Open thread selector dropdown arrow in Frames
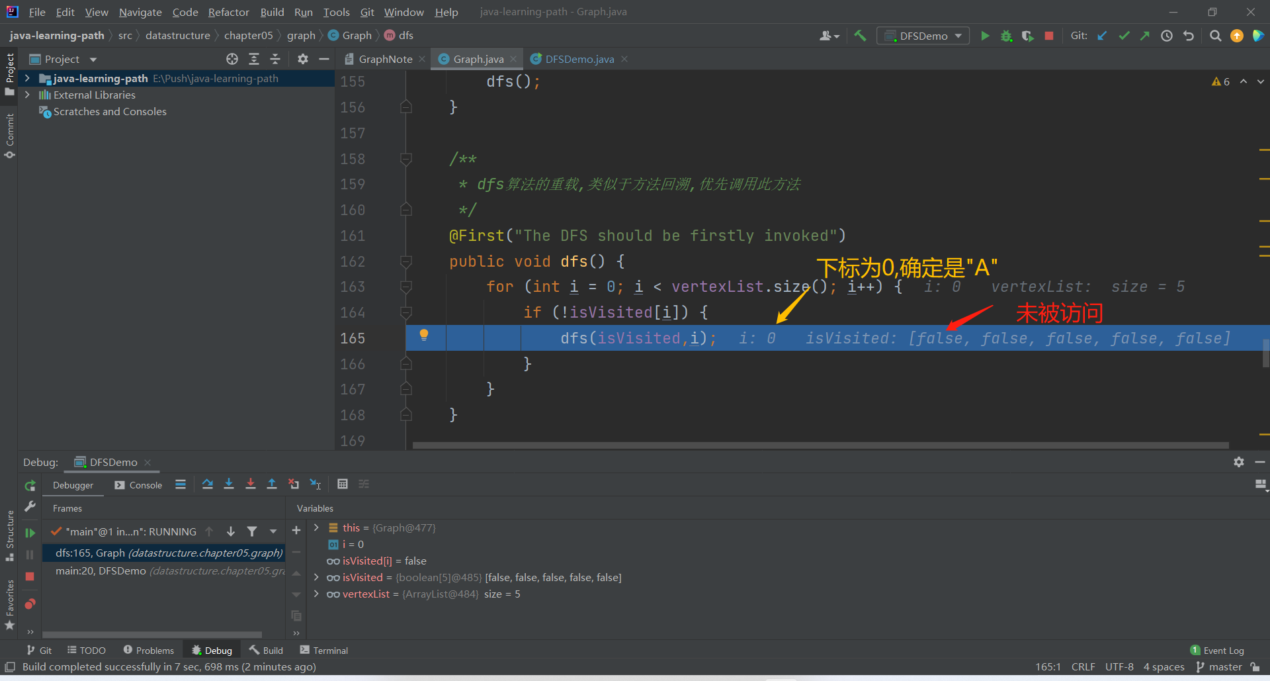 click(x=273, y=531)
